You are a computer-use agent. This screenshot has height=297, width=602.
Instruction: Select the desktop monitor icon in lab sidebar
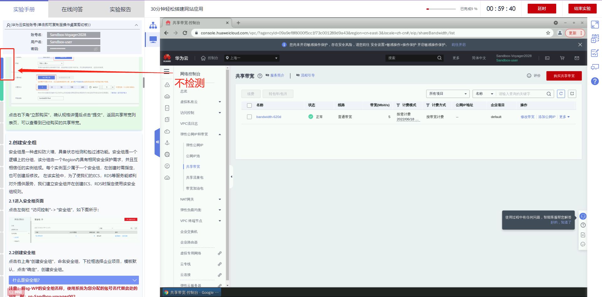click(x=153, y=39)
